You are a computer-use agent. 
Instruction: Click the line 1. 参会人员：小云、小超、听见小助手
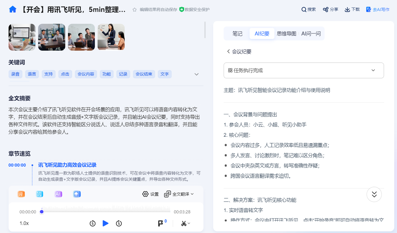click(265, 125)
